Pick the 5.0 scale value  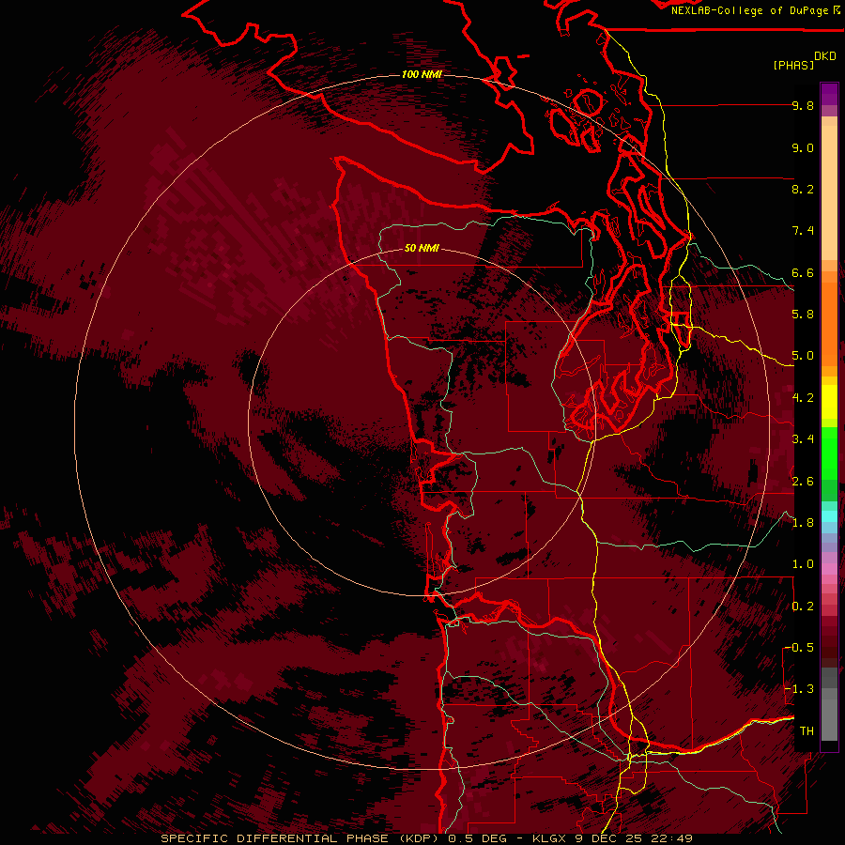pyautogui.click(x=803, y=356)
